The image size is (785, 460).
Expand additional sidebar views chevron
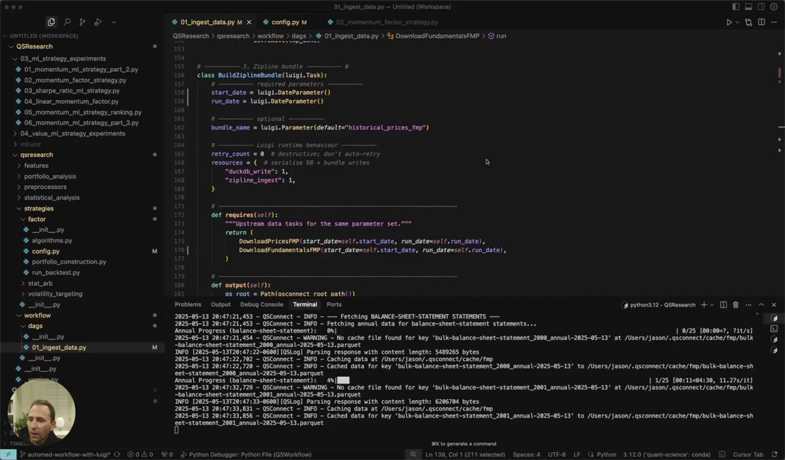tap(114, 22)
